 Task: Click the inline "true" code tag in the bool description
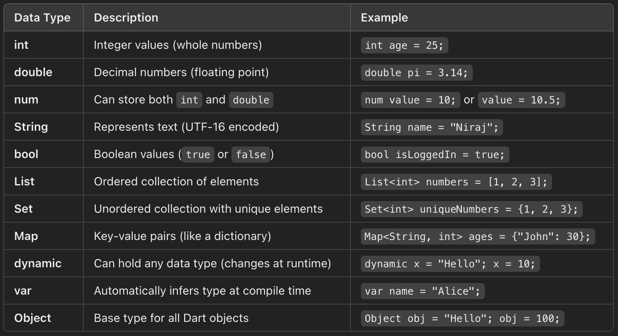(x=198, y=154)
